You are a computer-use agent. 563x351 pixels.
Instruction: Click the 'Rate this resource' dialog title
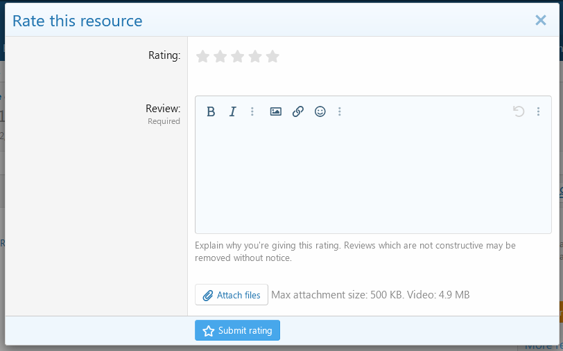click(x=78, y=21)
